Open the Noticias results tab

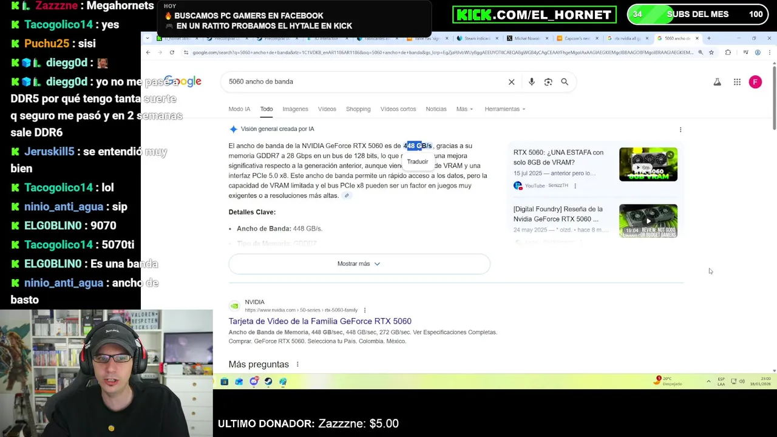tap(436, 109)
